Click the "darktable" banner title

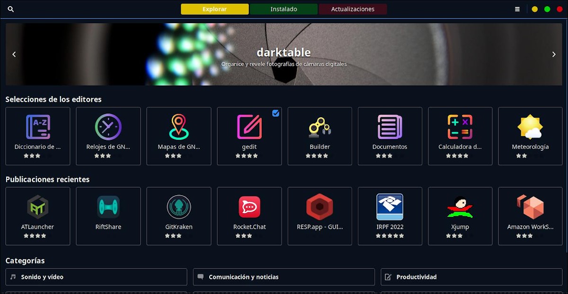tap(284, 52)
